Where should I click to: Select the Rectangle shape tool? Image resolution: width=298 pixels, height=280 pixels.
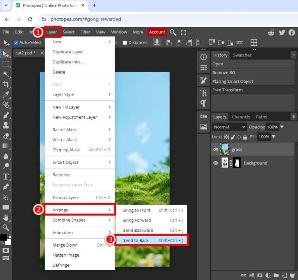tap(6, 207)
